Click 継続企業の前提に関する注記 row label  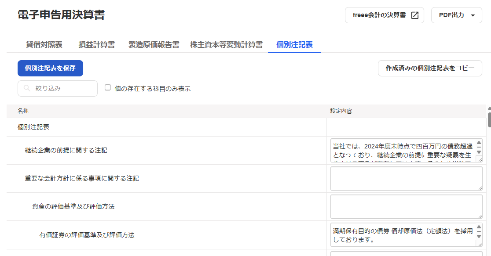[66, 150]
